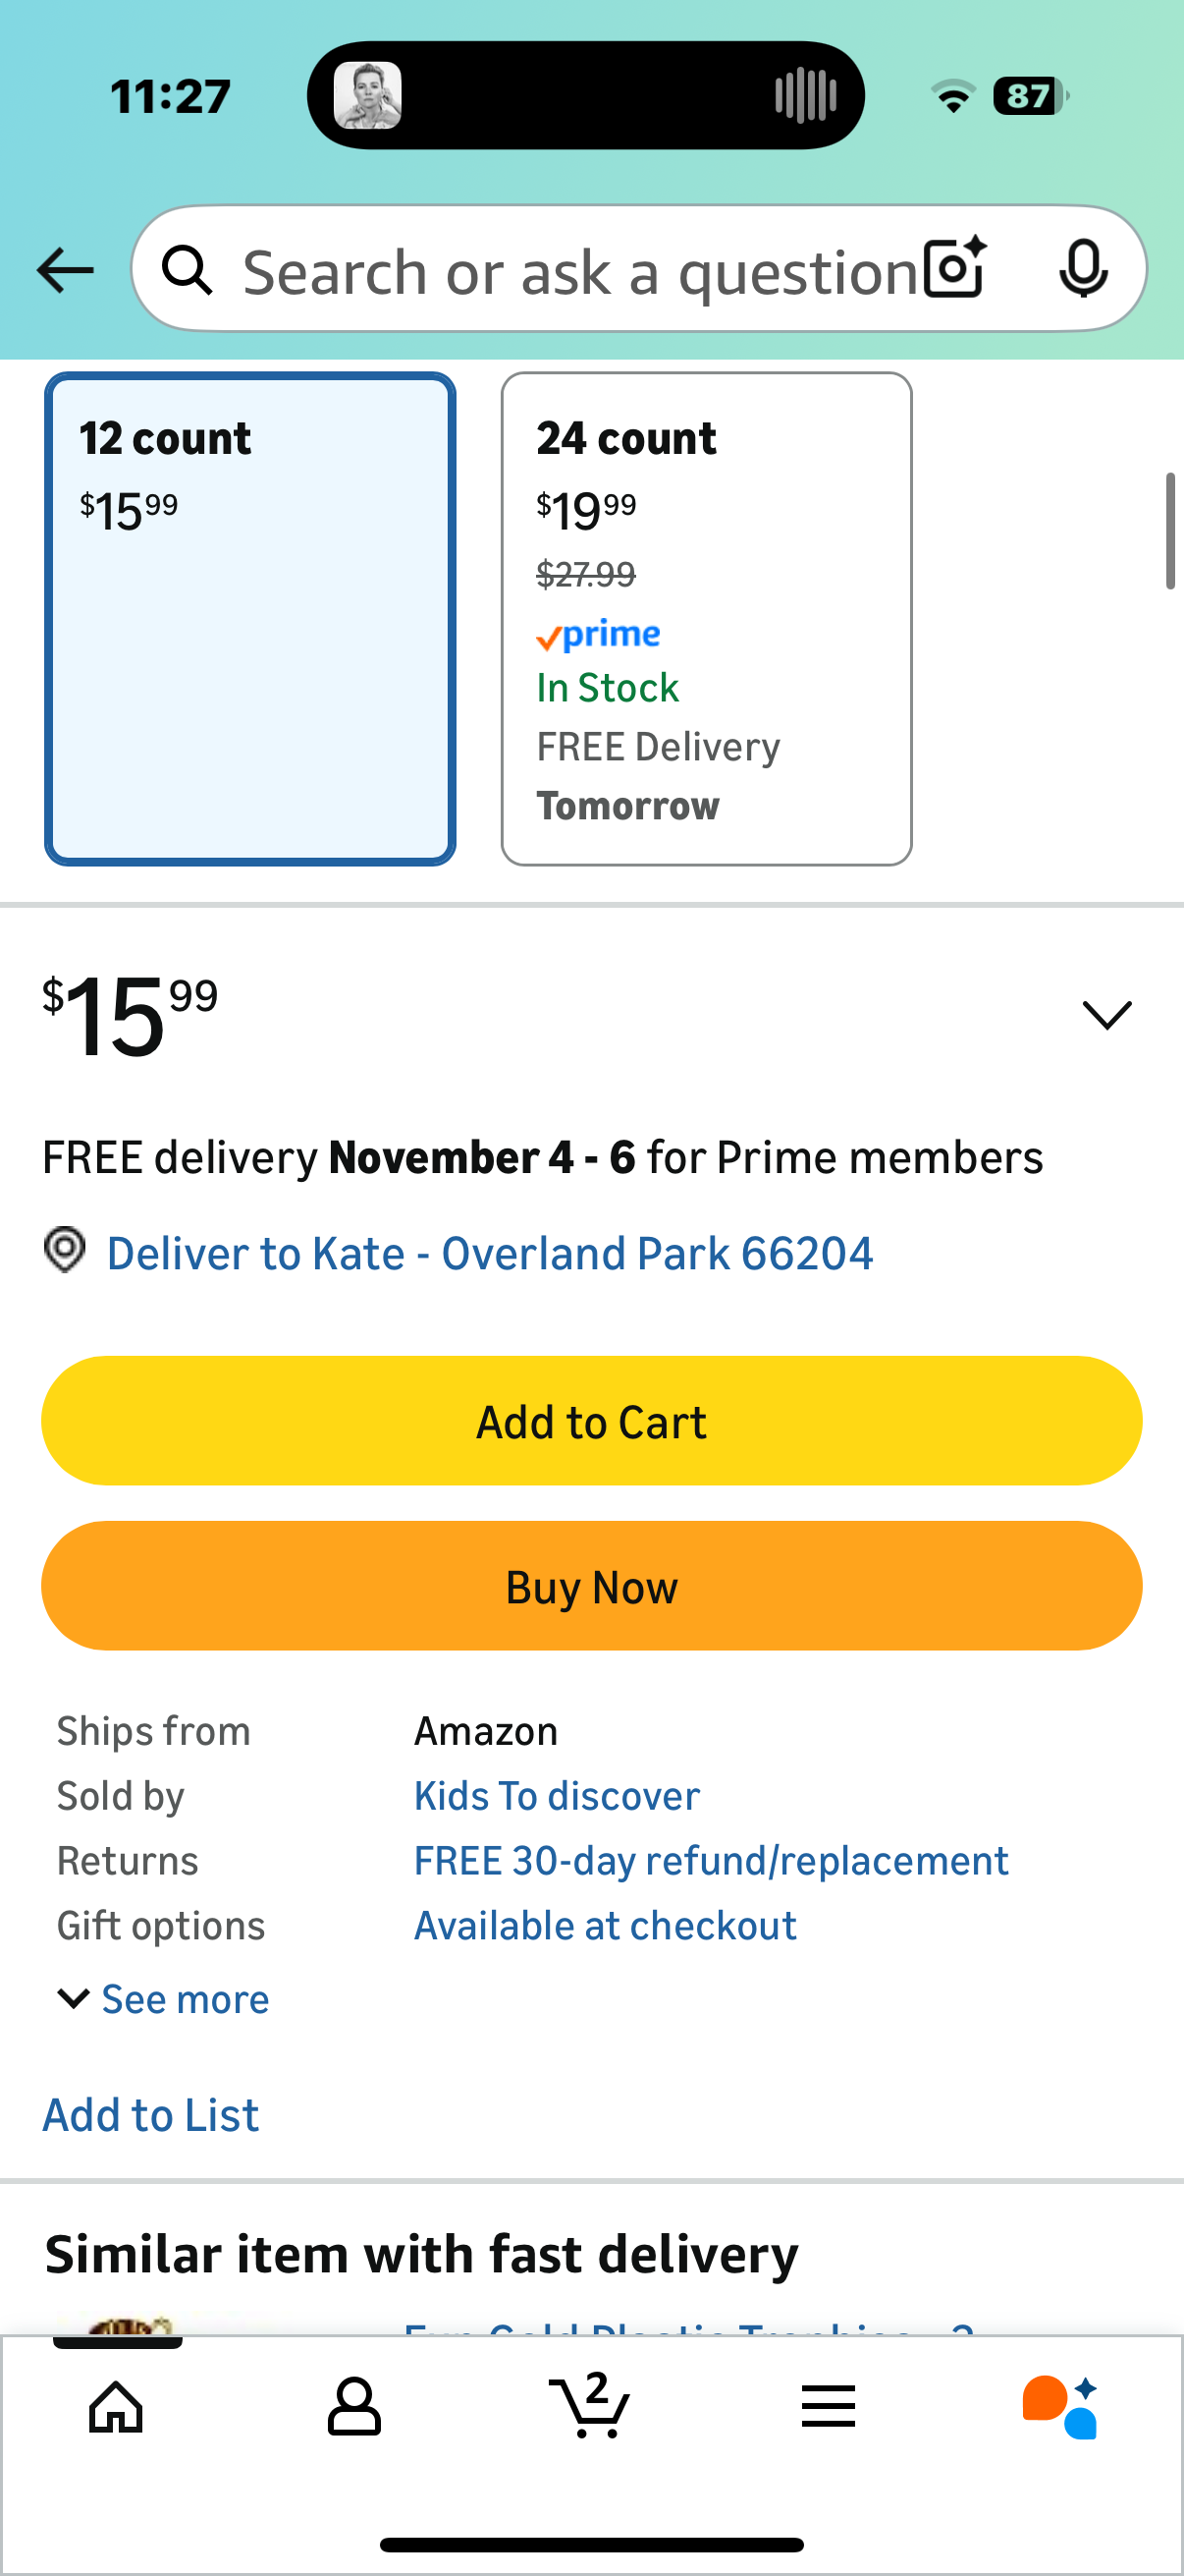Open the account profile tab
The width and height of the screenshot is (1184, 2576).
point(353,2406)
